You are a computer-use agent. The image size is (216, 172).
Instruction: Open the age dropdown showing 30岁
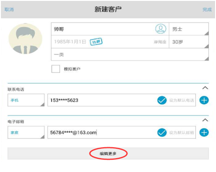click(x=189, y=42)
